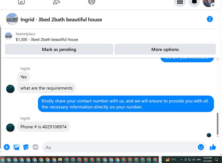
Task: Open $1,300 - 3bed 2bath beautiful house listing
Action: click(x=47, y=40)
